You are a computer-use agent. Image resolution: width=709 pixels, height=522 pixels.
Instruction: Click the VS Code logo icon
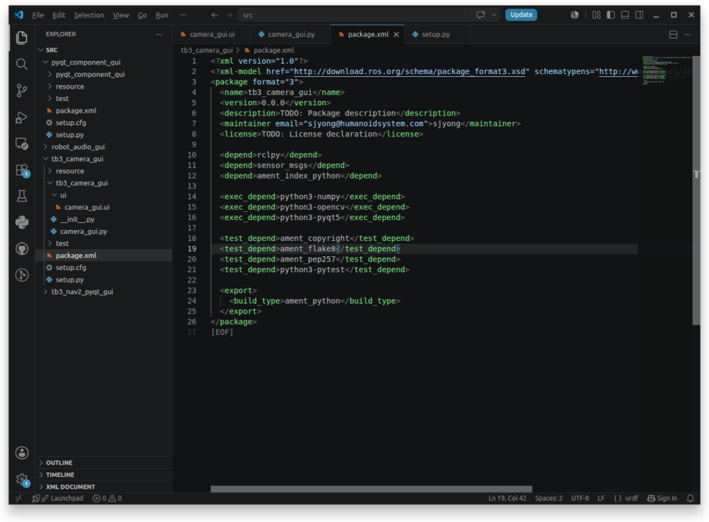[19, 15]
